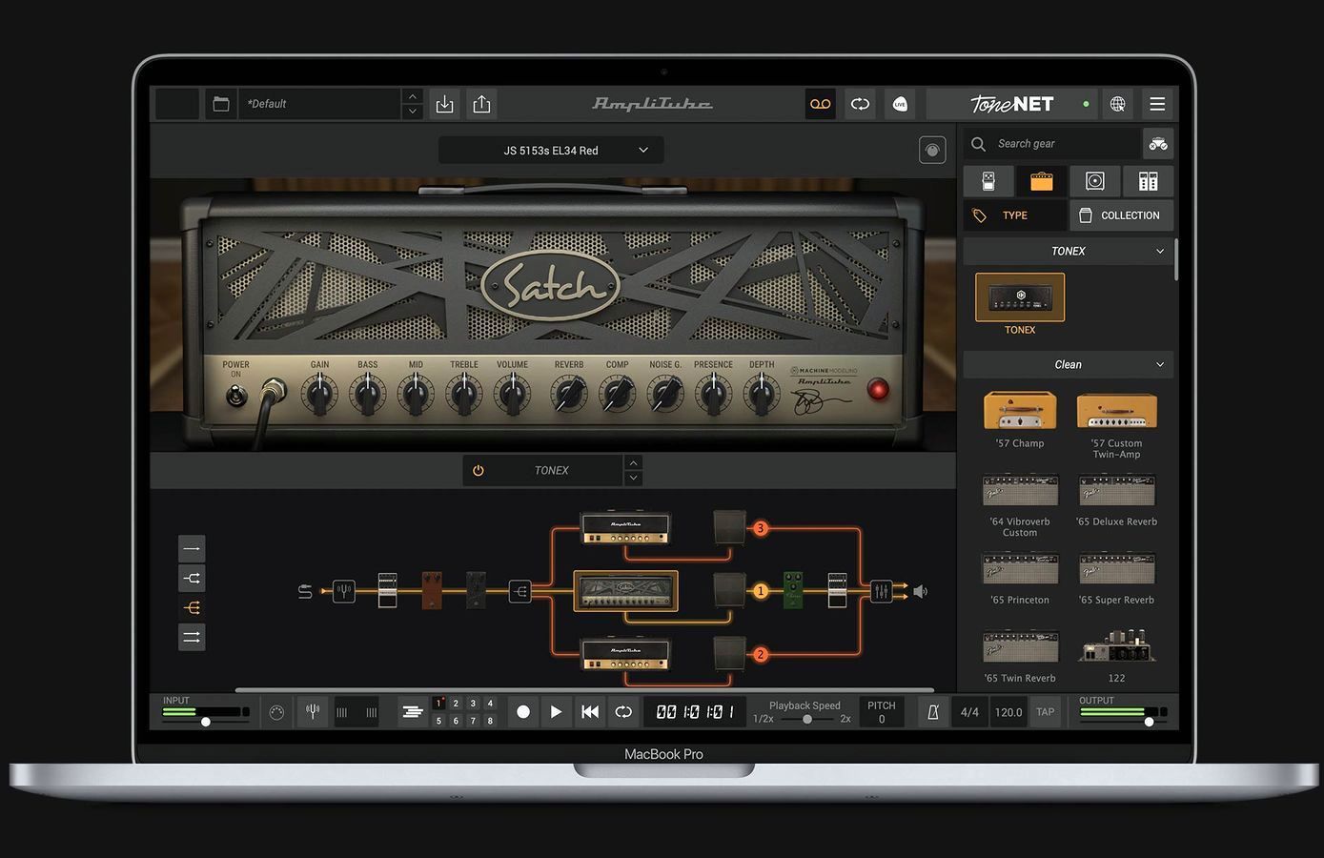Select the stomp pedals gear tab
This screenshot has width=1324, height=858.
(x=988, y=181)
